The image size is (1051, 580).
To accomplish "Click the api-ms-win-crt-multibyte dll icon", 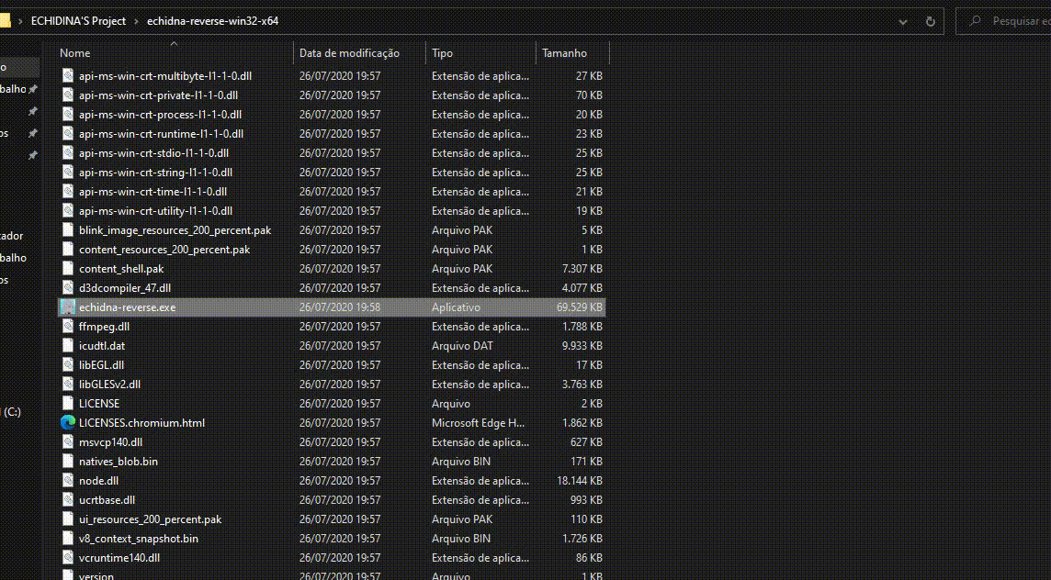I will point(67,75).
